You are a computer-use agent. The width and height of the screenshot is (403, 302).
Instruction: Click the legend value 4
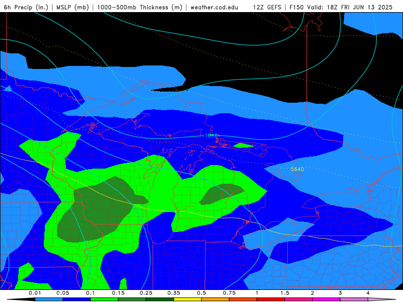(368, 293)
